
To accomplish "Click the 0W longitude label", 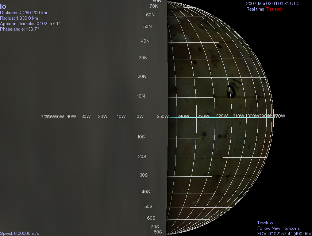I will (x=140, y=117).
